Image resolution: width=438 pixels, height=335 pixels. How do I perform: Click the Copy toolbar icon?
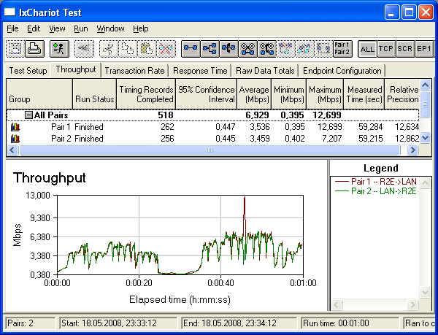pyautogui.click(x=128, y=49)
